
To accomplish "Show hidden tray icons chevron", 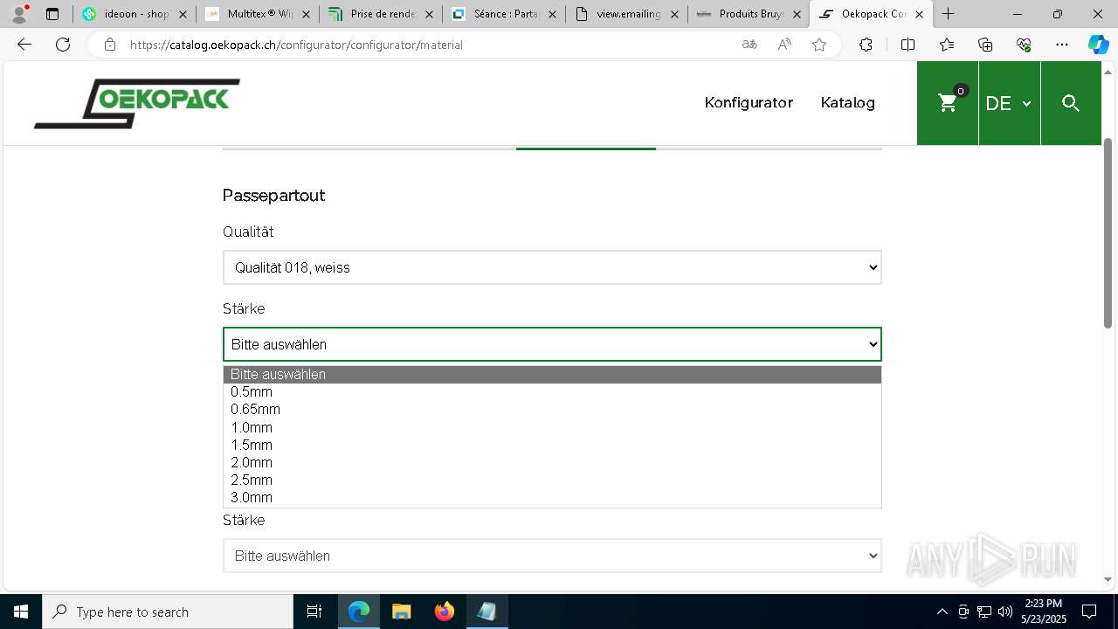I will 942,612.
